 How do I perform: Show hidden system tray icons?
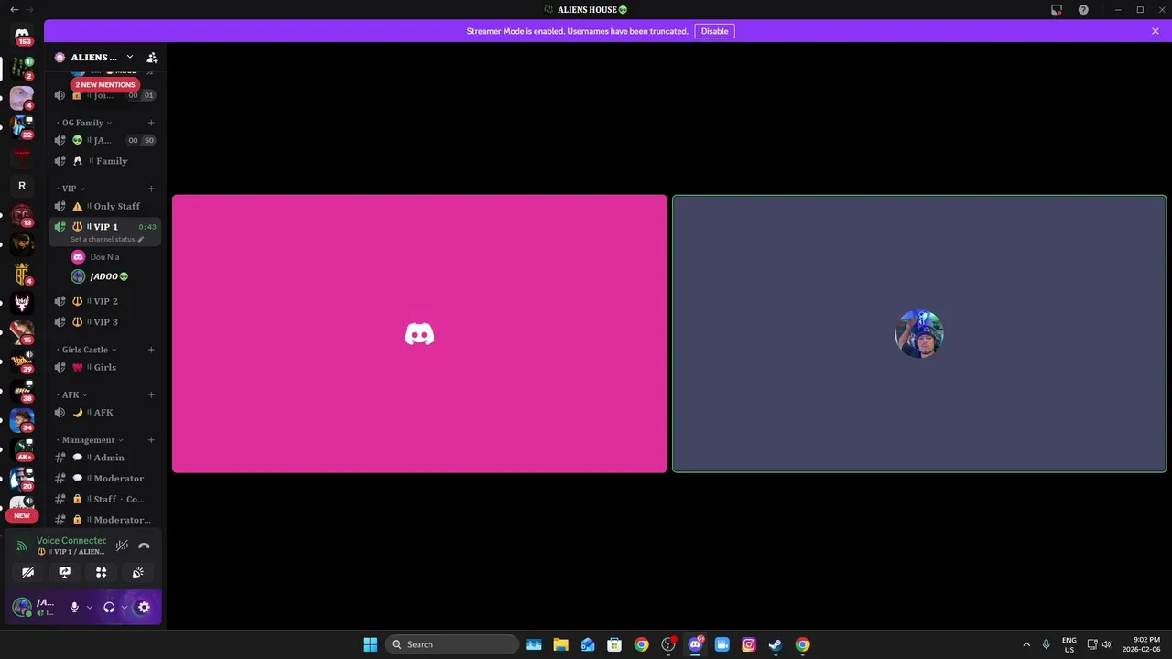(x=1026, y=644)
